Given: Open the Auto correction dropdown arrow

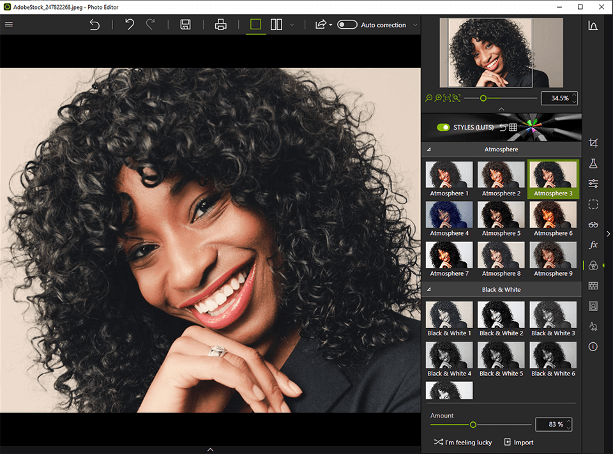Looking at the screenshot, I should 415,25.
